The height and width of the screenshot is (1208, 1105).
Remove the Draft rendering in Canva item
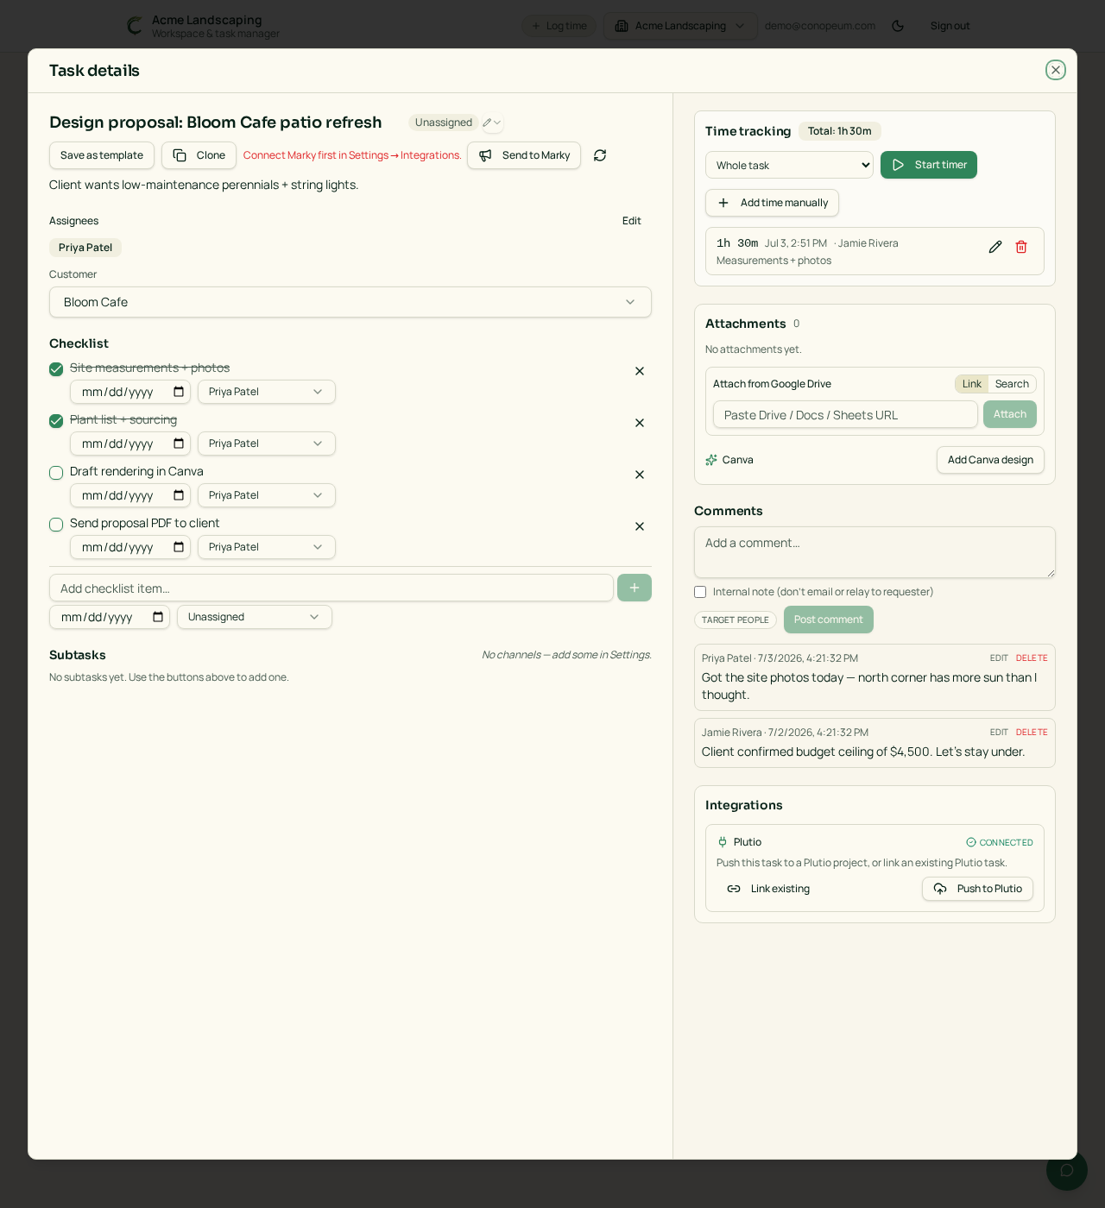tap(640, 475)
